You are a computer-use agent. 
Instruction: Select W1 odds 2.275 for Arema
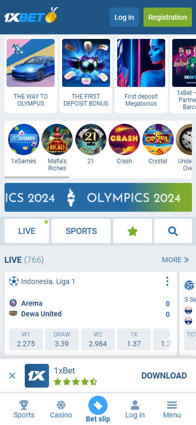pos(26,340)
